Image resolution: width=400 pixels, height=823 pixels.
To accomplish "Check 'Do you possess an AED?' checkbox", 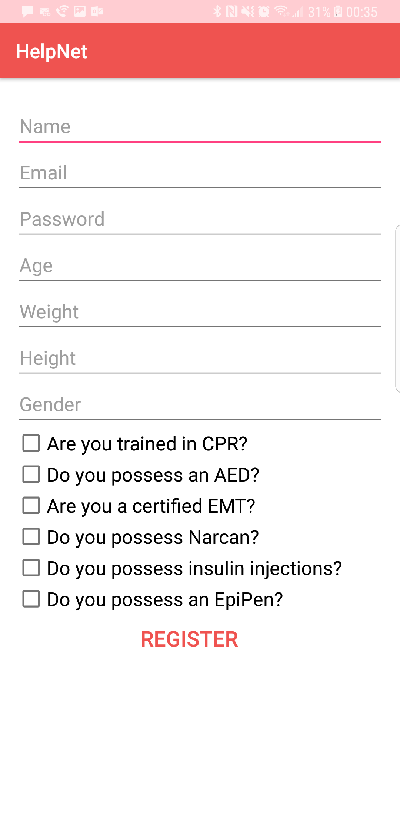I will 31,475.
